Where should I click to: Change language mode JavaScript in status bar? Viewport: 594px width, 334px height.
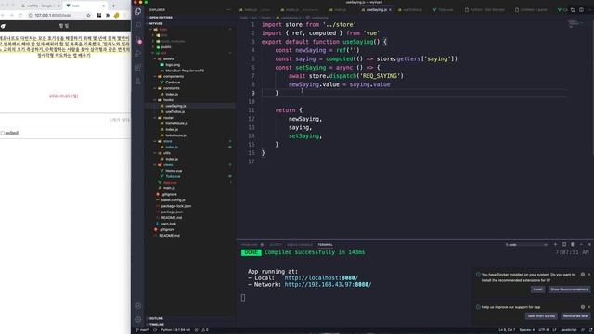click(x=568, y=330)
